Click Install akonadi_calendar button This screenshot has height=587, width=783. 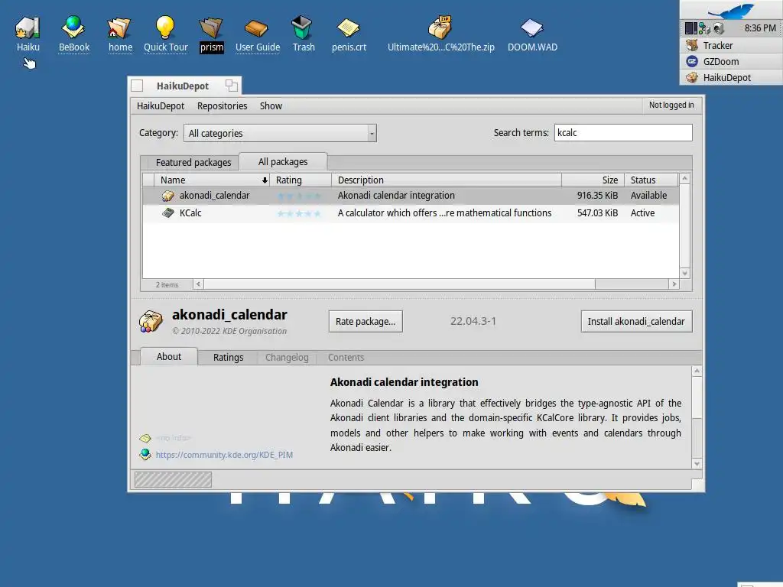[x=636, y=322]
